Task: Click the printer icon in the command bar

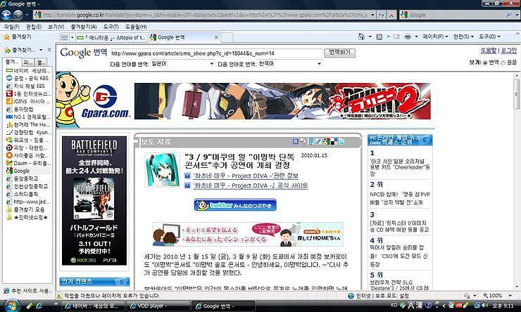Action: (x=407, y=37)
